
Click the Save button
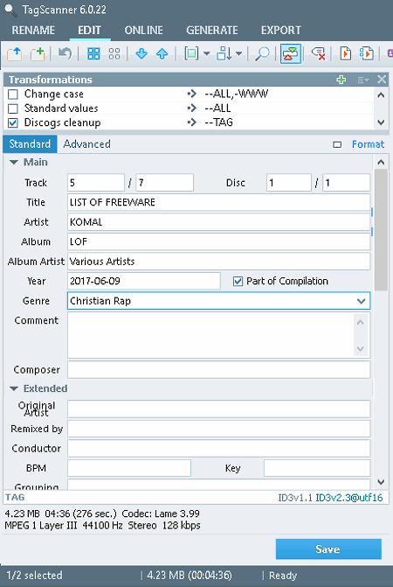coord(328,549)
